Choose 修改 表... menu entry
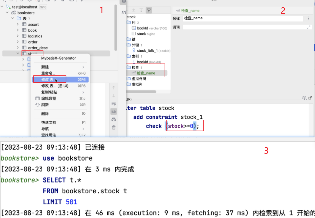 coord(60,80)
